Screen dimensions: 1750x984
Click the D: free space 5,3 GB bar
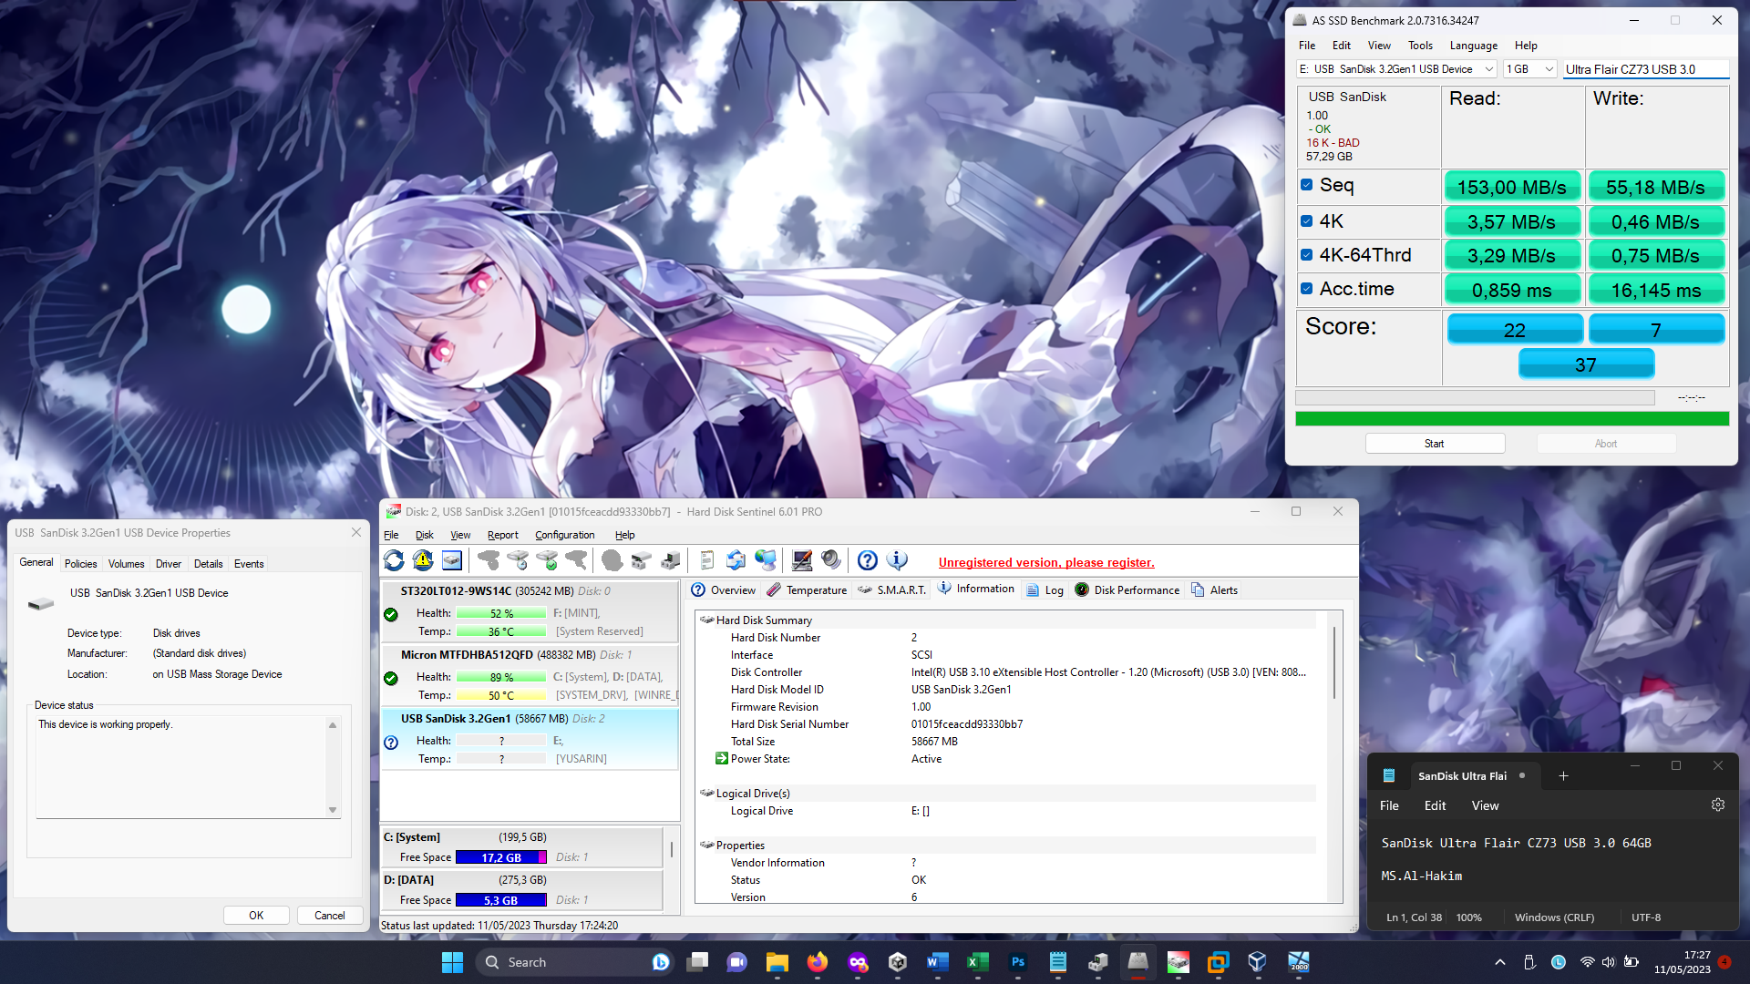[x=501, y=900]
